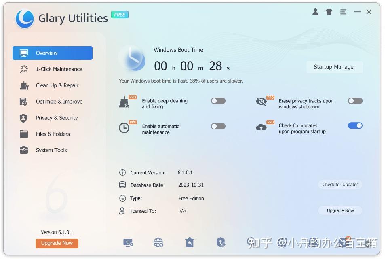Click the 1-Click Maintenance sparkle icon
Viewport: 388px width, 259px height.
(23, 69)
